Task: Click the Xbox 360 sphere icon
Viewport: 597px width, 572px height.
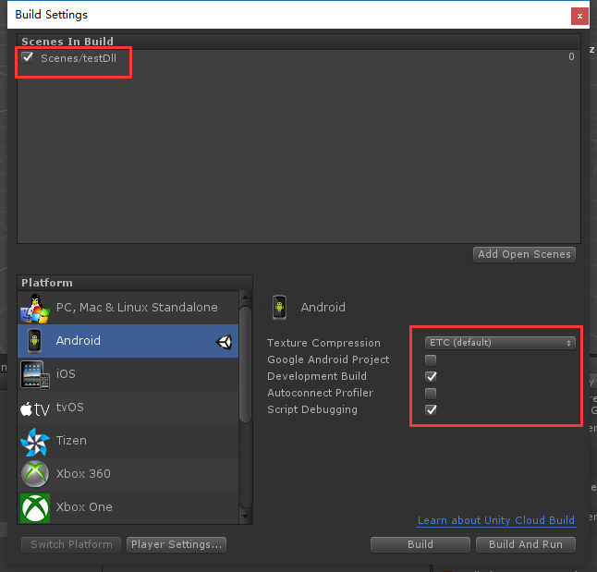Action: tap(34, 474)
